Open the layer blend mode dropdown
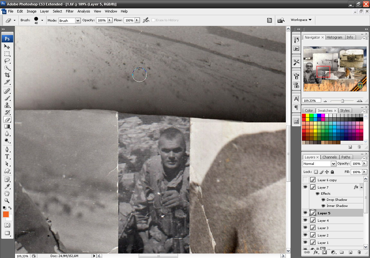370x258 pixels. (333, 164)
